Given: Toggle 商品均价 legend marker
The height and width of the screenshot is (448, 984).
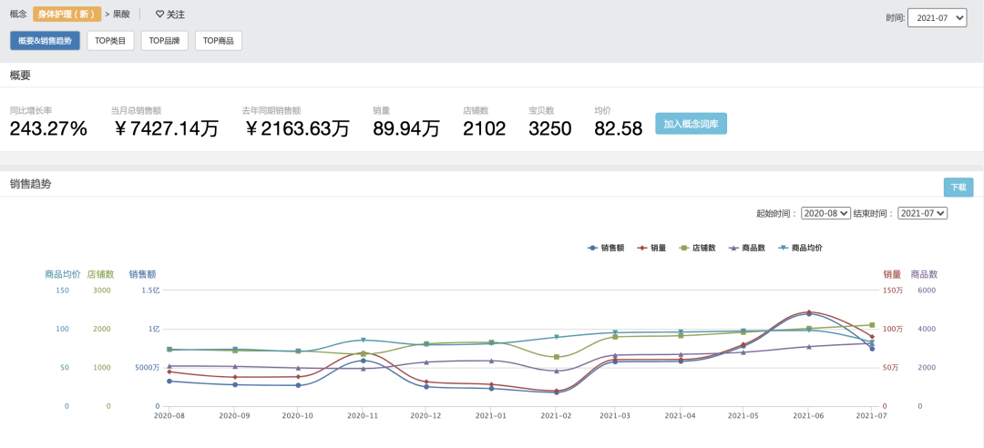Looking at the screenshot, I should (x=784, y=248).
